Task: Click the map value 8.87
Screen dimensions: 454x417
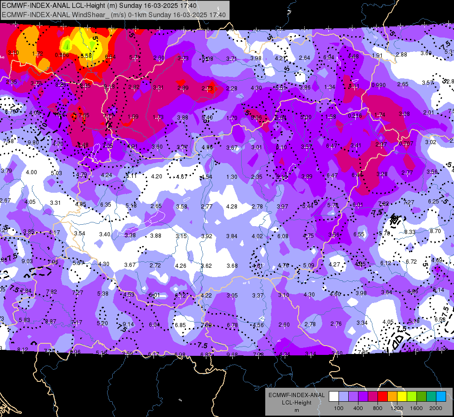Action: 51,322
